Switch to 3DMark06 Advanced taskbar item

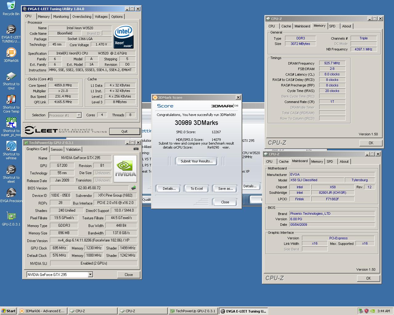(42, 311)
